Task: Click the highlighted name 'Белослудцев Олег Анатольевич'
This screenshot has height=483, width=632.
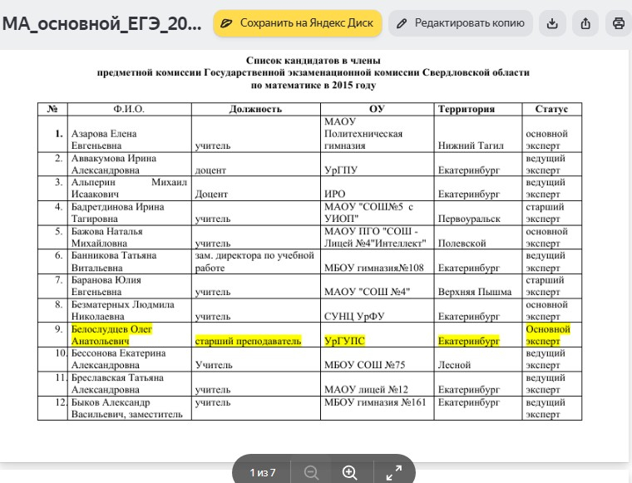Action: 111,335
